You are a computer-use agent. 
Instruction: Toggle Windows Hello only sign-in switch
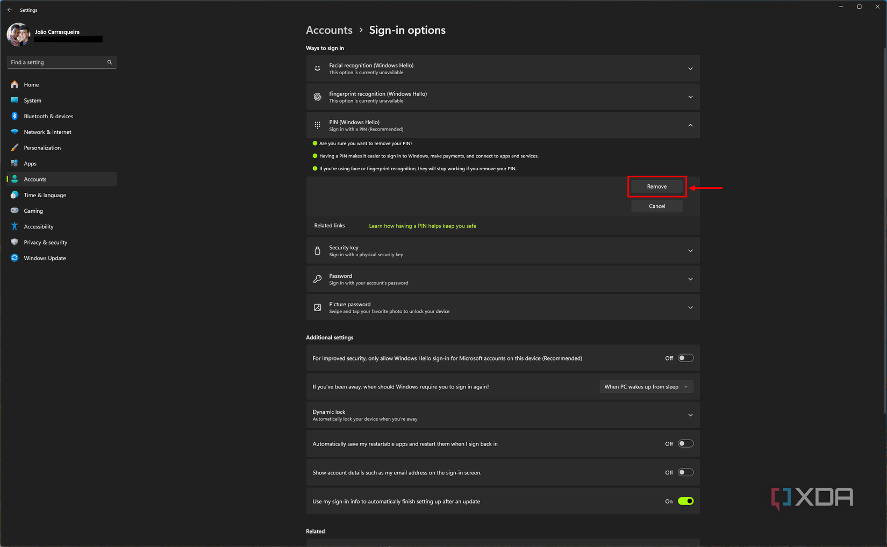pos(685,358)
